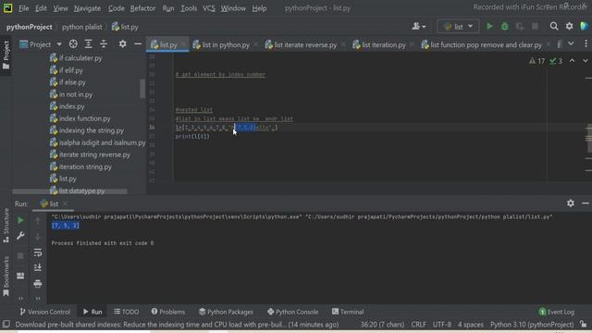Open the Project view dropdown
Viewport: 592px width, 333px height.
click(41, 44)
